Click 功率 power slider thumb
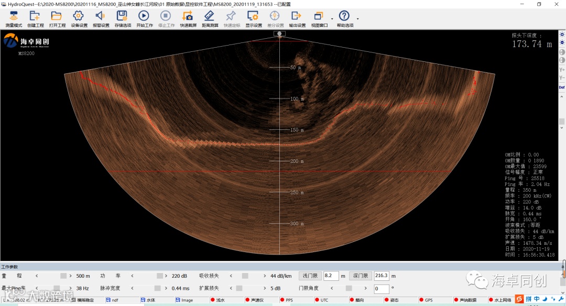566x306 pixels. coord(159,276)
